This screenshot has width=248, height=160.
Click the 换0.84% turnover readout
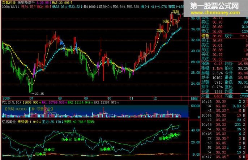click(119, 7)
